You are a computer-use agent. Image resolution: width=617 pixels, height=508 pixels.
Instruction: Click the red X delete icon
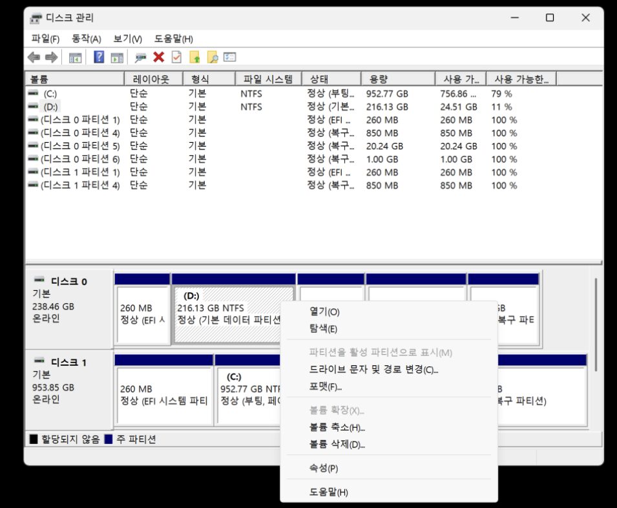pyautogui.click(x=158, y=58)
